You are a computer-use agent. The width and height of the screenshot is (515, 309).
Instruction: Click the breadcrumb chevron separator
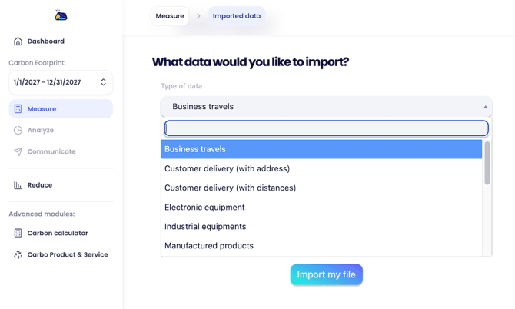(x=198, y=16)
